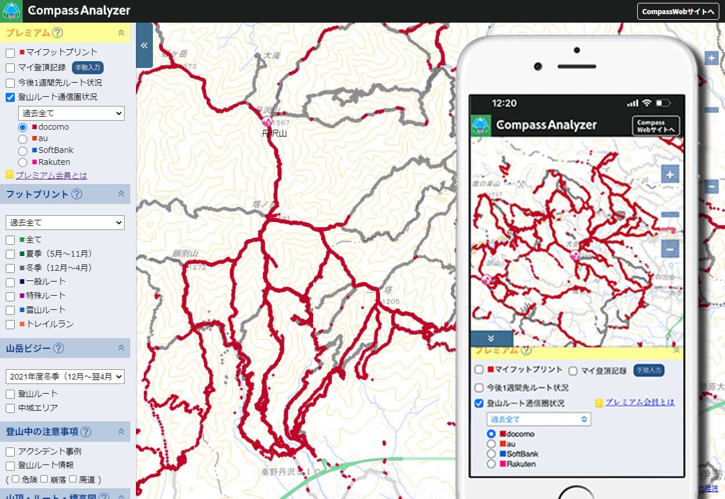Open help icon beside 山岳ビジー heading

[x=58, y=348]
